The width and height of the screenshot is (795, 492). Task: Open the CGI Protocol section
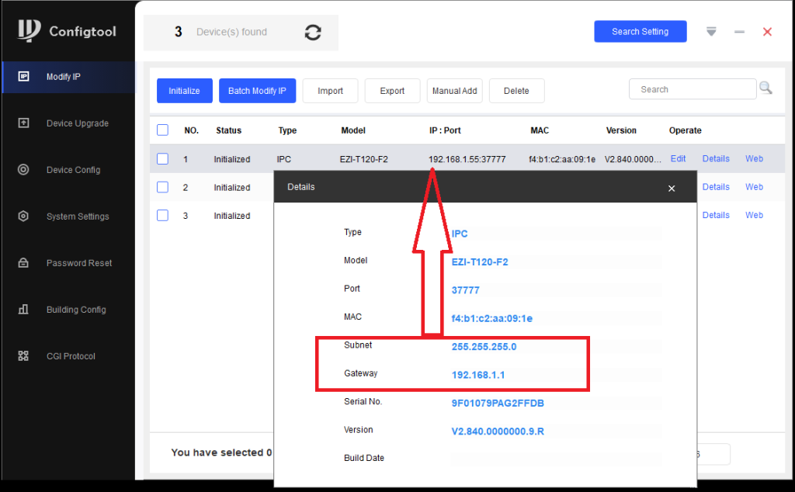(70, 356)
